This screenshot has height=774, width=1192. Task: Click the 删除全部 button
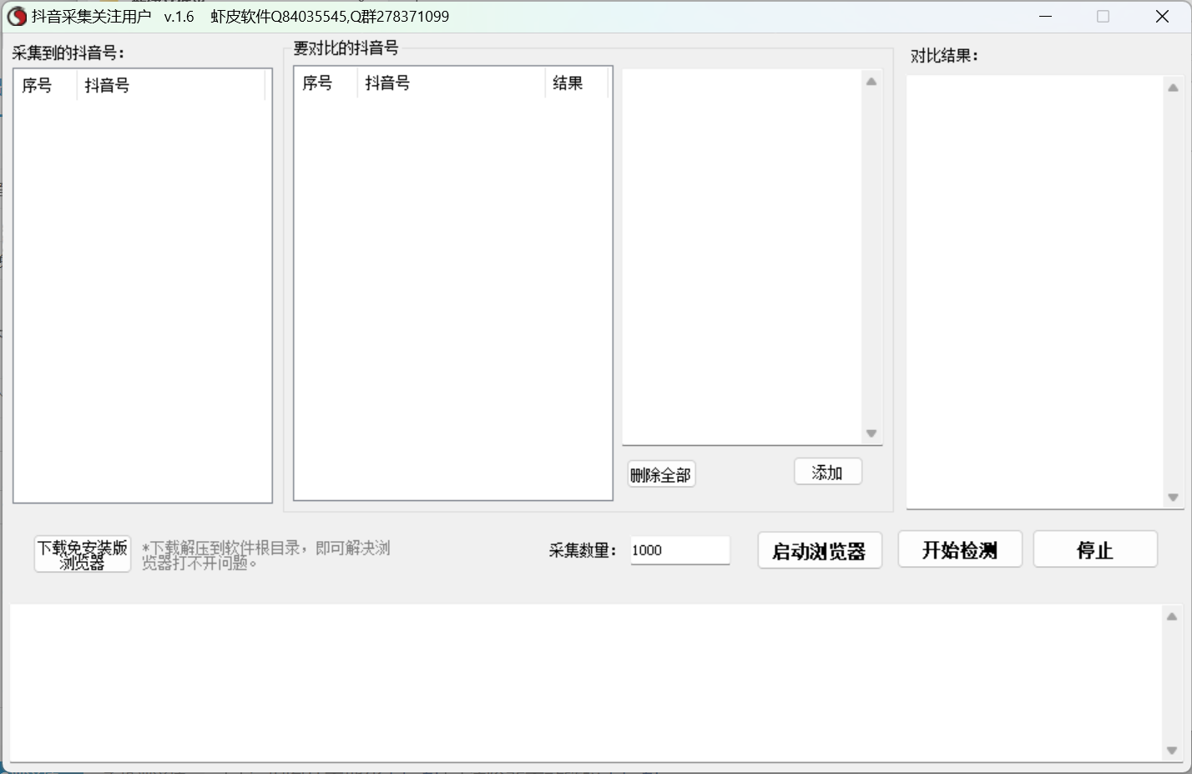pos(661,474)
